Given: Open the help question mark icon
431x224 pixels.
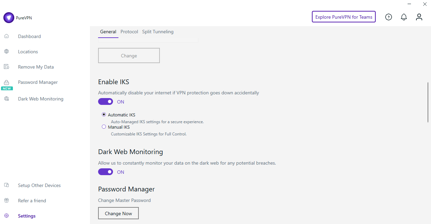Looking at the screenshot, I should pyautogui.click(x=389, y=17).
